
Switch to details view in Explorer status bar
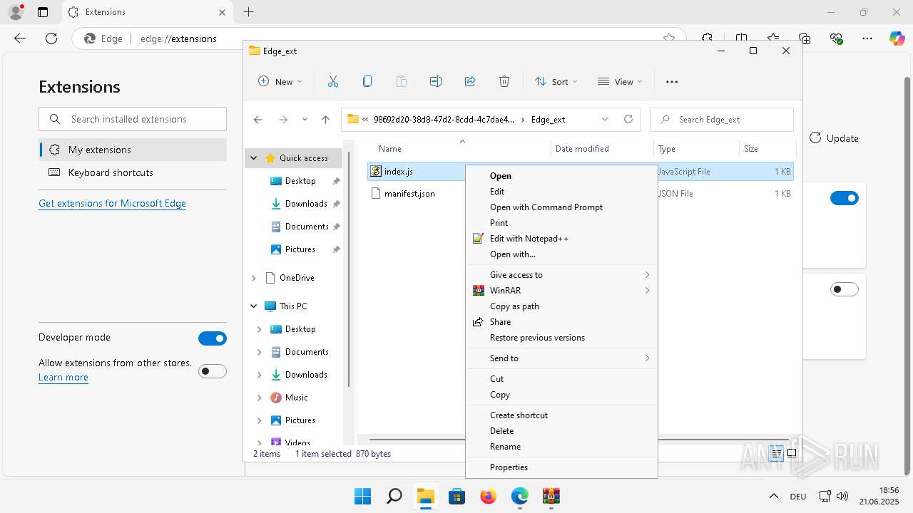coord(776,453)
